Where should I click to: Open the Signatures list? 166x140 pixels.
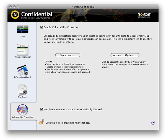(x=68, y=55)
